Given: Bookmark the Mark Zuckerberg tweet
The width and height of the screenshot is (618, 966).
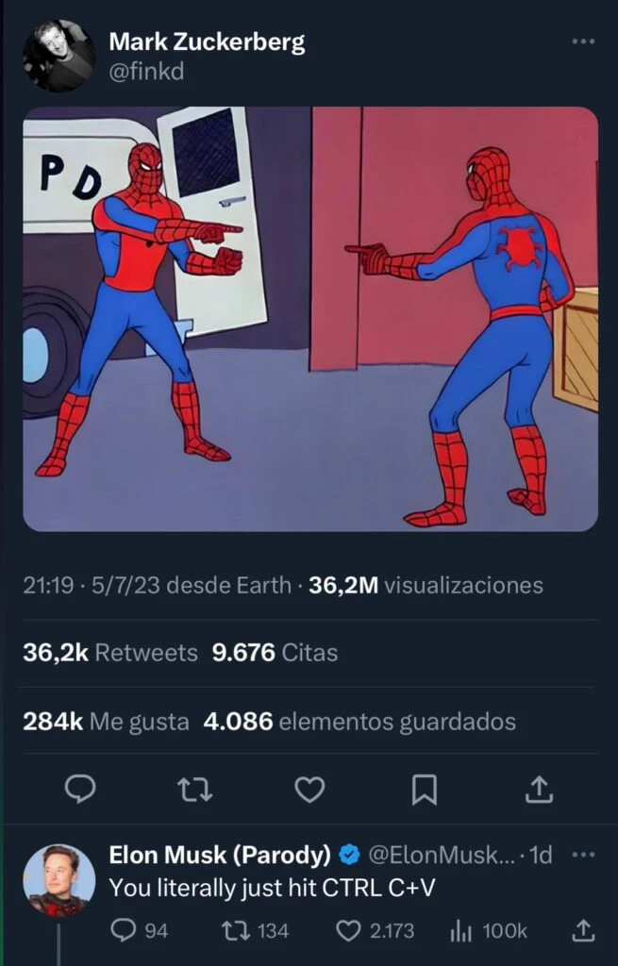Looking at the screenshot, I should (424, 790).
